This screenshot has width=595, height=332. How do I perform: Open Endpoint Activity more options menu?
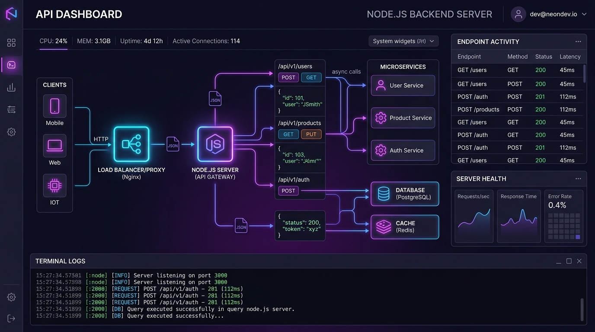(x=578, y=42)
